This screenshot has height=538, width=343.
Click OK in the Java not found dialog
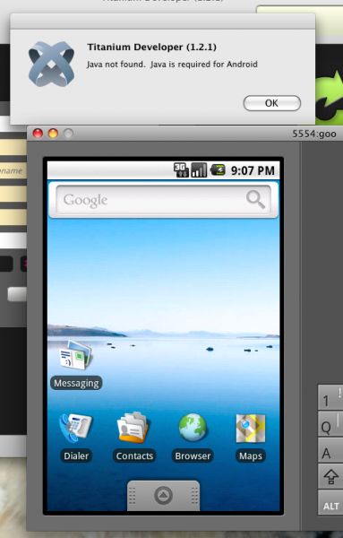271,103
